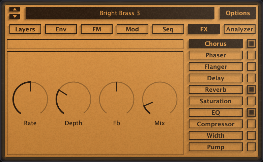The height and width of the screenshot is (162, 263).
Task: Enable the Saturation checkbox
Action: pos(251,101)
